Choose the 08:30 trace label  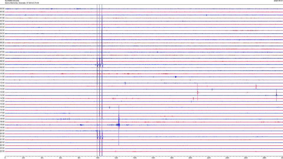[2, 61]
